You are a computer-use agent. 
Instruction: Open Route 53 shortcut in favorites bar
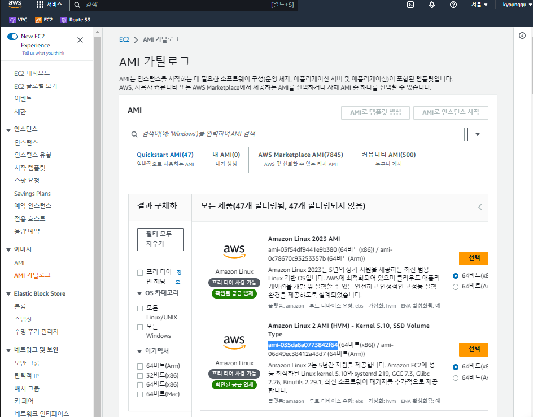click(76, 20)
